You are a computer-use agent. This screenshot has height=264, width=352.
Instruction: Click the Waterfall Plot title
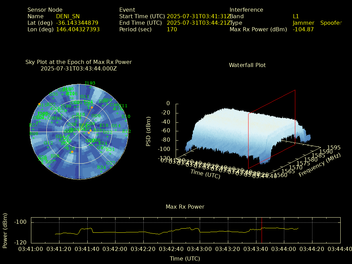point(247,65)
